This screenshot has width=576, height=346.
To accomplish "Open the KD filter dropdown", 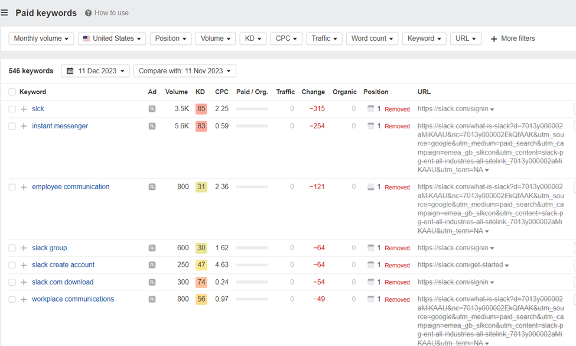I will 253,38.
